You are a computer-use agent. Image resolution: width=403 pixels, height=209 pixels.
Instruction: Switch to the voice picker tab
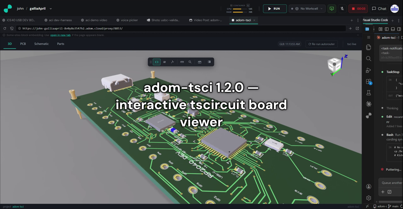click(127, 20)
